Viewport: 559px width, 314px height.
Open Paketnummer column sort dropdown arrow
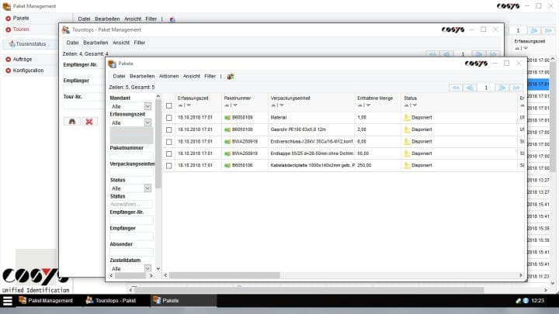tap(235, 105)
